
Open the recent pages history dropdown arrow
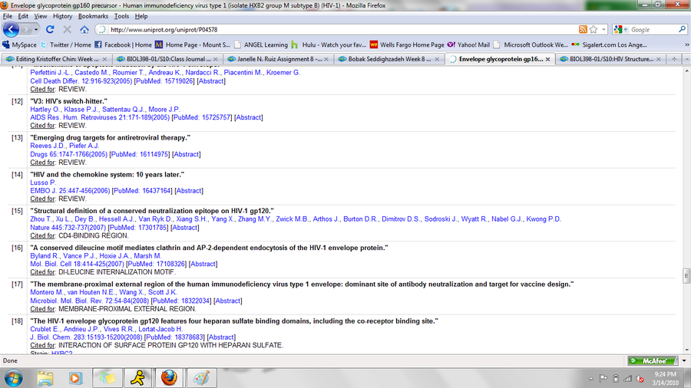[x=33, y=29]
